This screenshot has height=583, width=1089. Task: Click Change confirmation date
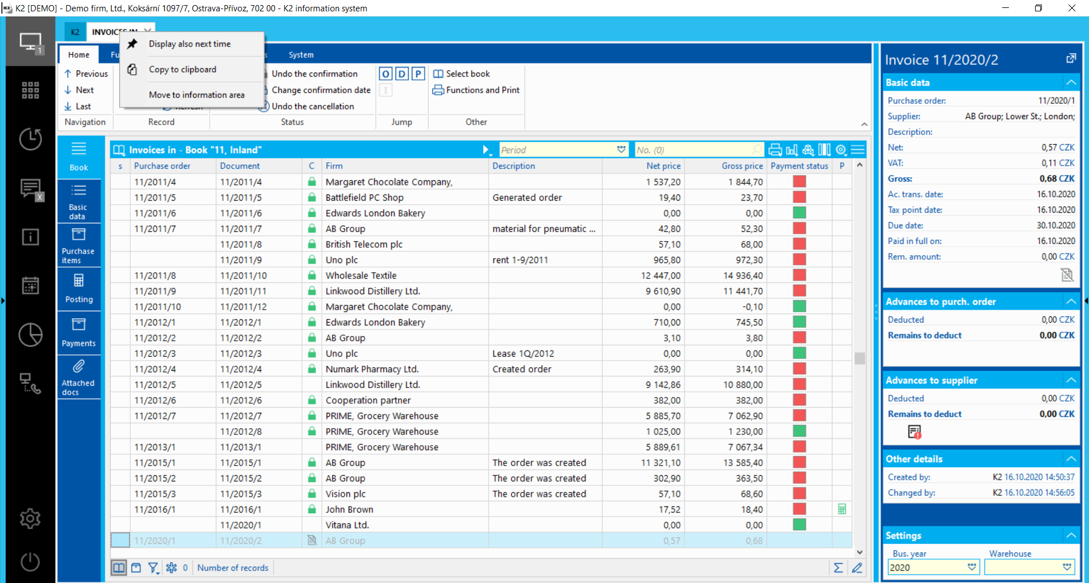pos(321,90)
